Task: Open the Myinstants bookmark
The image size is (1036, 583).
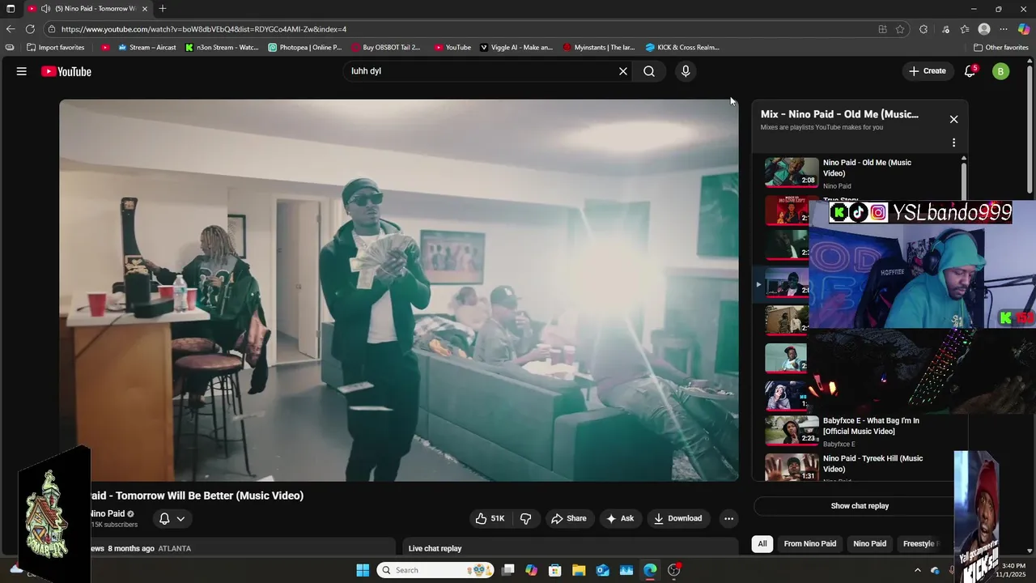Action: click(x=599, y=48)
